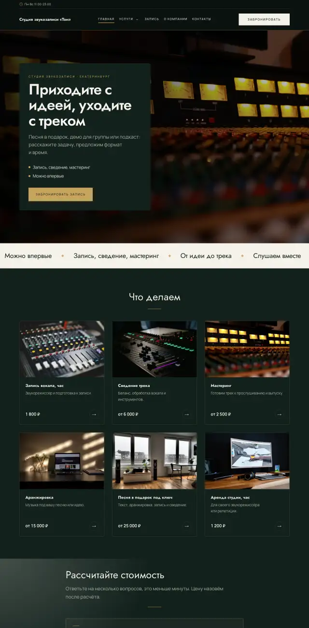The image size is (309, 628).
Task: Click the Слушаем вместе ticker text
Action: (277, 256)
